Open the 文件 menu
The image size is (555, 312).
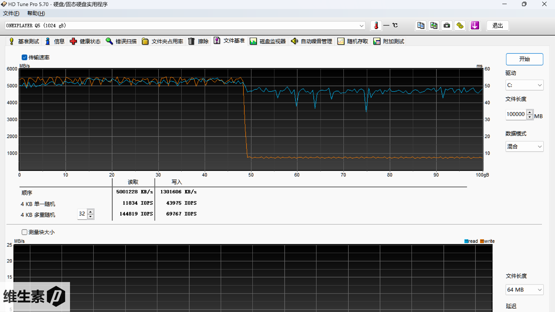(x=11, y=13)
